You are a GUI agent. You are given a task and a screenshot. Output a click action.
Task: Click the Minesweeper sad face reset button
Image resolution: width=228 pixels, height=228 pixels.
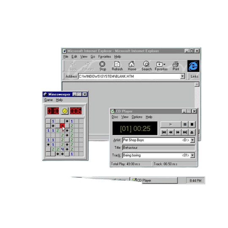65,111
